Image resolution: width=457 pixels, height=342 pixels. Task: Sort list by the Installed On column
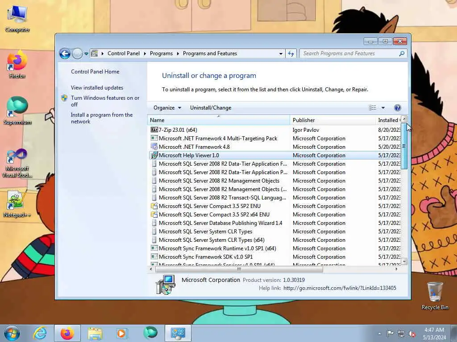click(x=388, y=120)
